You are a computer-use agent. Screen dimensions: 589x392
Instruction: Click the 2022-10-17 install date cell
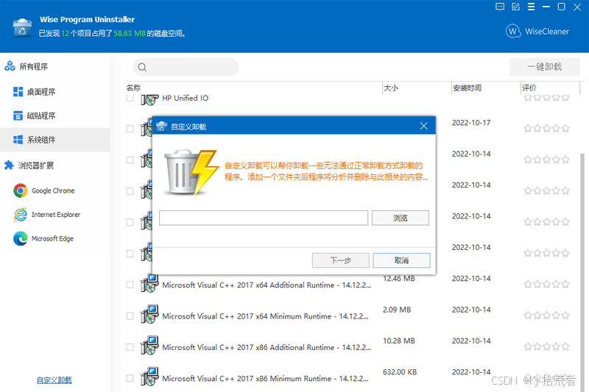[x=471, y=123]
